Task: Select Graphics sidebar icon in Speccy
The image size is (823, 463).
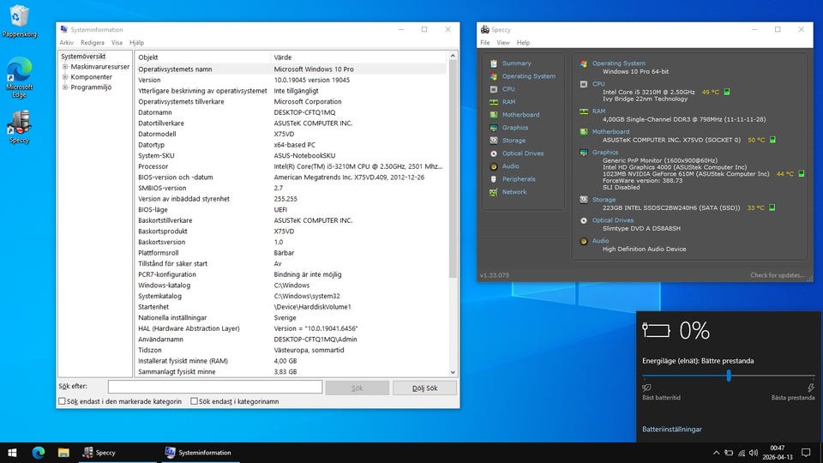Action: pyautogui.click(x=494, y=128)
